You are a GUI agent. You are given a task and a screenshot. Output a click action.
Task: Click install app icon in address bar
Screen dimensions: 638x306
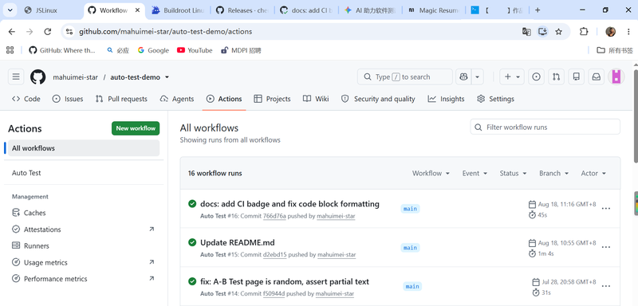542,32
